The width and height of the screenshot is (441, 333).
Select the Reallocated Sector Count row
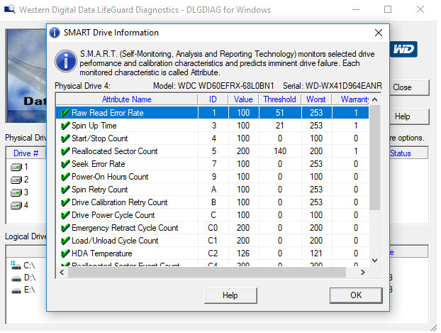(x=212, y=151)
